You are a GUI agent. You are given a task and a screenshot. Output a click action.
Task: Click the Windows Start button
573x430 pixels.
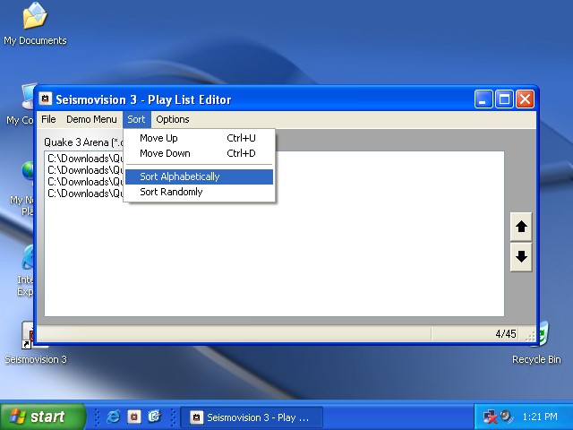pos(44,417)
